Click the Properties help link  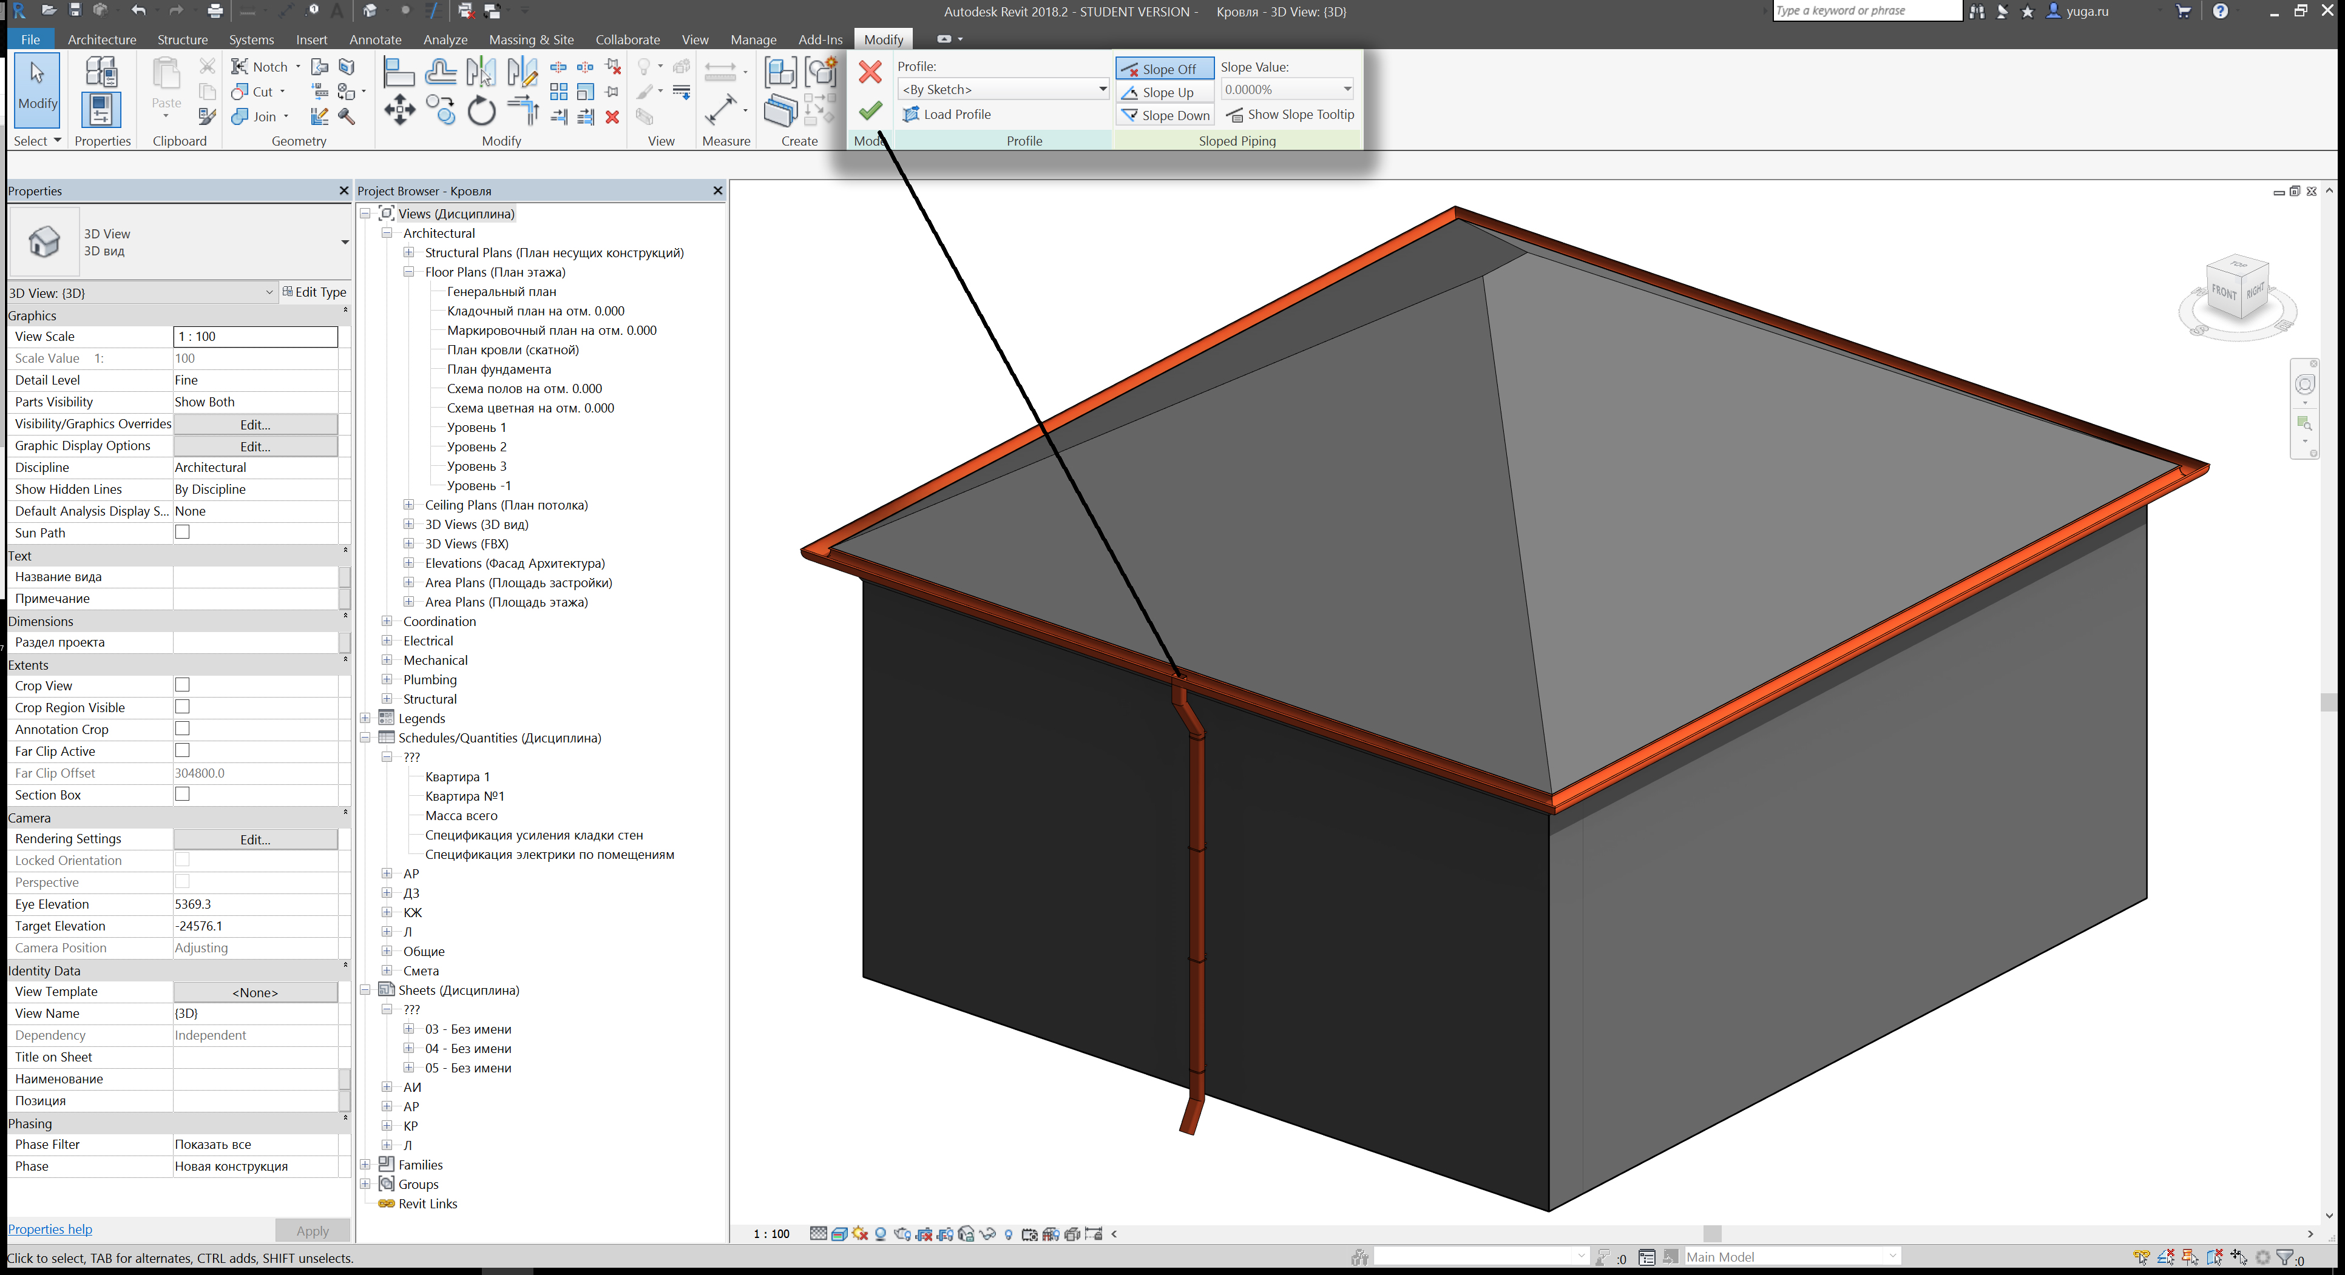click(x=50, y=1228)
